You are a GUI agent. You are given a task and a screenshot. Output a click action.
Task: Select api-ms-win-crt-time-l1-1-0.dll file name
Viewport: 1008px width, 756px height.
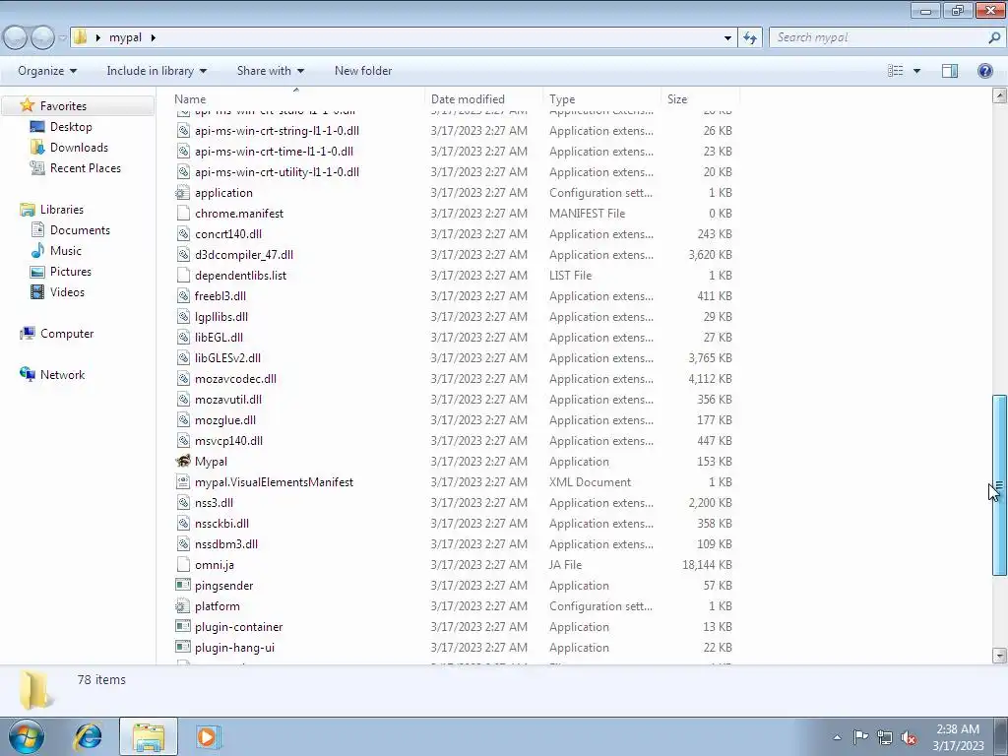pyautogui.click(x=274, y=151)
